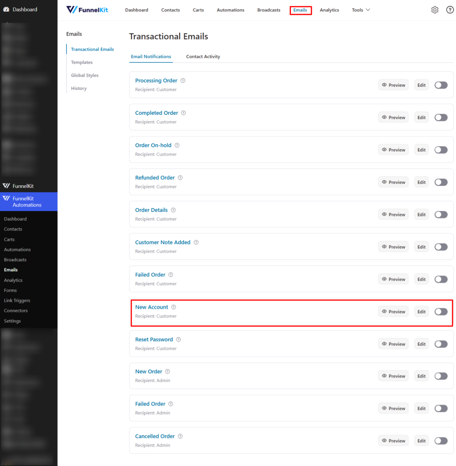Show help tooltip for admin Failed Order
The height and width of the screenshot is (466, 456).
pyautogui.click(x=171, y=404)
